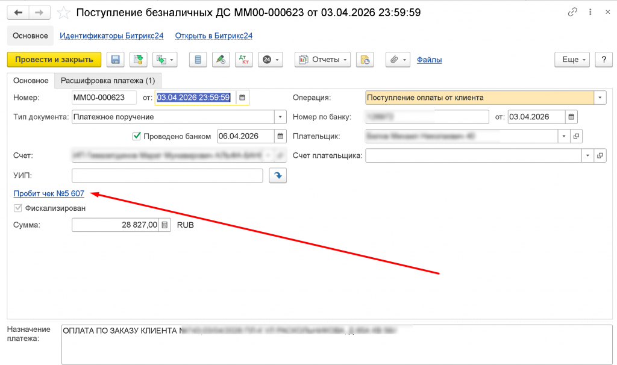This screenshot has width=617, height=365.
Task: Select the top Основное navigation item
Action: [30, 36]
